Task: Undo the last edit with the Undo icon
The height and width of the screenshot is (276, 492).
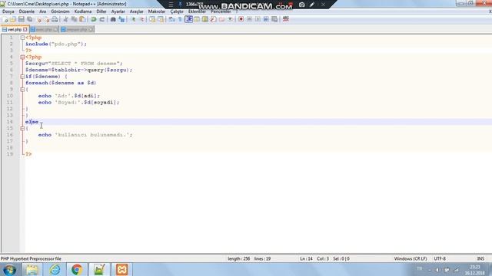Action: [x=94, y=19]
